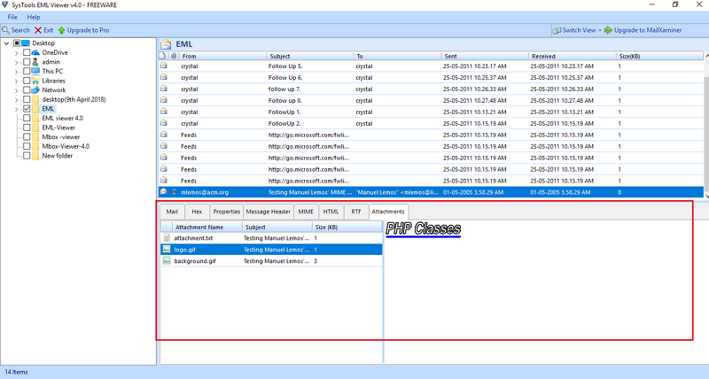Switch to the Message Header tab

269,212
